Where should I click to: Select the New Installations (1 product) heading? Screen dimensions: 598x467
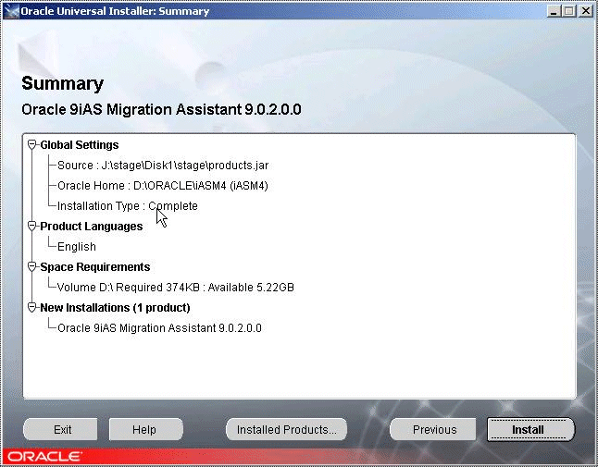point(115,308)
